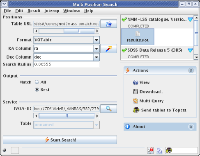Open the Interop menu
This screenshot has height=156, width=200.
52,11
